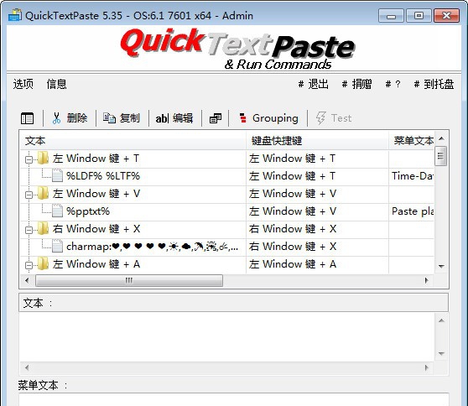Click the 菜单文本 input field
Viewport: 468px width, 406px height.
[234, 400]
